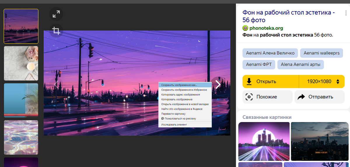350x167 pixels.
Task: Click the phonoteka.org site favicon
Action: click(x=245, y=28)
